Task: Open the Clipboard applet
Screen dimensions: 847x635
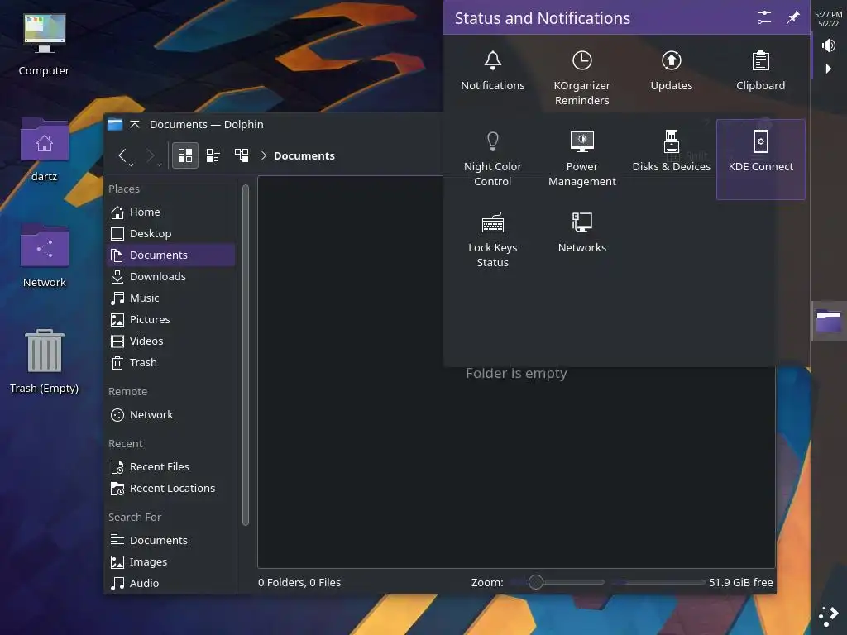Action: click(760, 71)
